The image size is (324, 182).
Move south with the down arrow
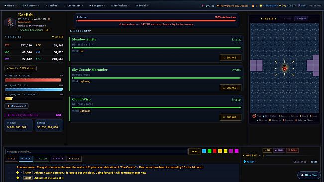[x=285, y=74]
